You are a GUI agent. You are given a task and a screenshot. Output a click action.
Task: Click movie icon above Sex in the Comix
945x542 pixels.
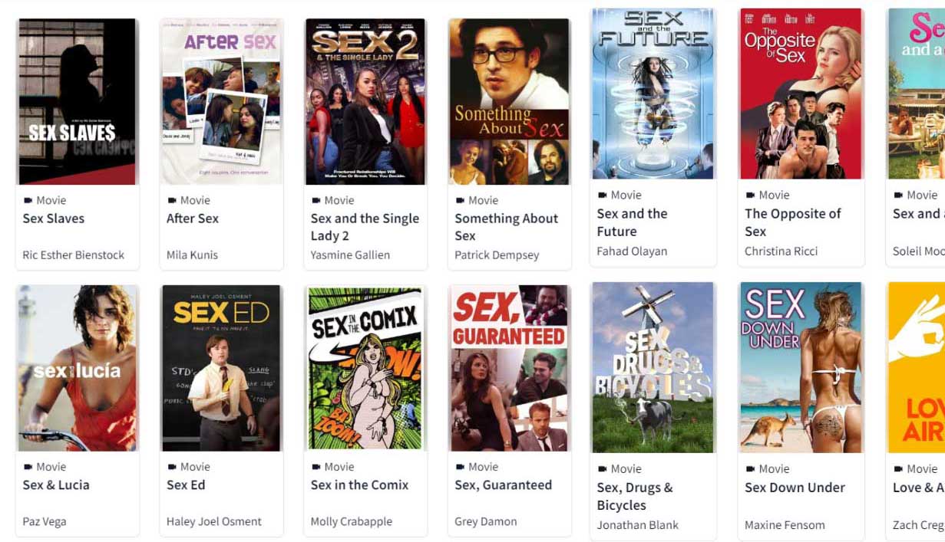(316, 466)
